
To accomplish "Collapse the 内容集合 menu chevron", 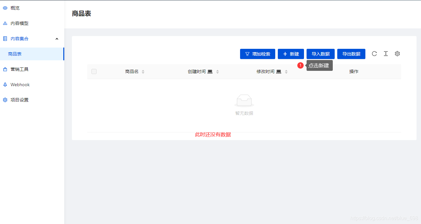I will point(57,39).
